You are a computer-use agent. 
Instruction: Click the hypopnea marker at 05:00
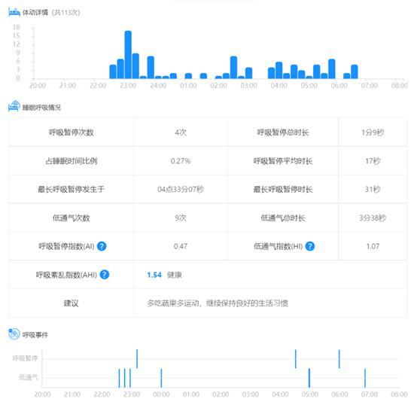pyautogui.click(x=309, y=378)
